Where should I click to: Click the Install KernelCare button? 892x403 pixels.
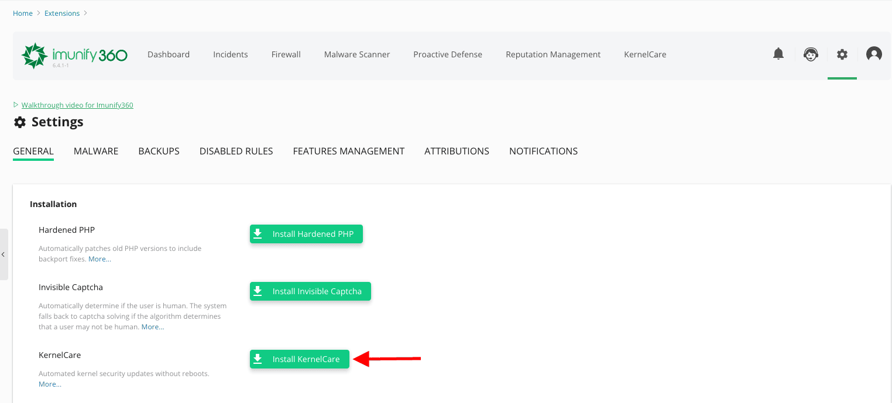(300, 359)
